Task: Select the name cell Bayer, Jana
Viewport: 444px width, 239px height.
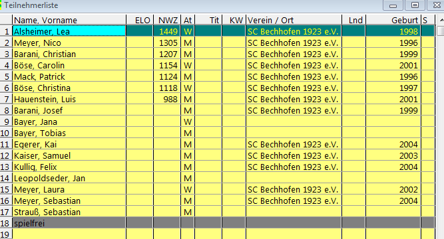Action: click(x=69, y=121)
